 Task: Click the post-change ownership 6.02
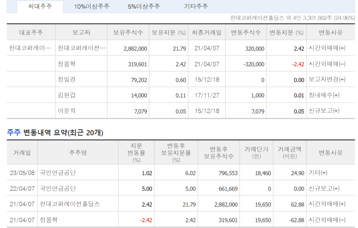190,173
